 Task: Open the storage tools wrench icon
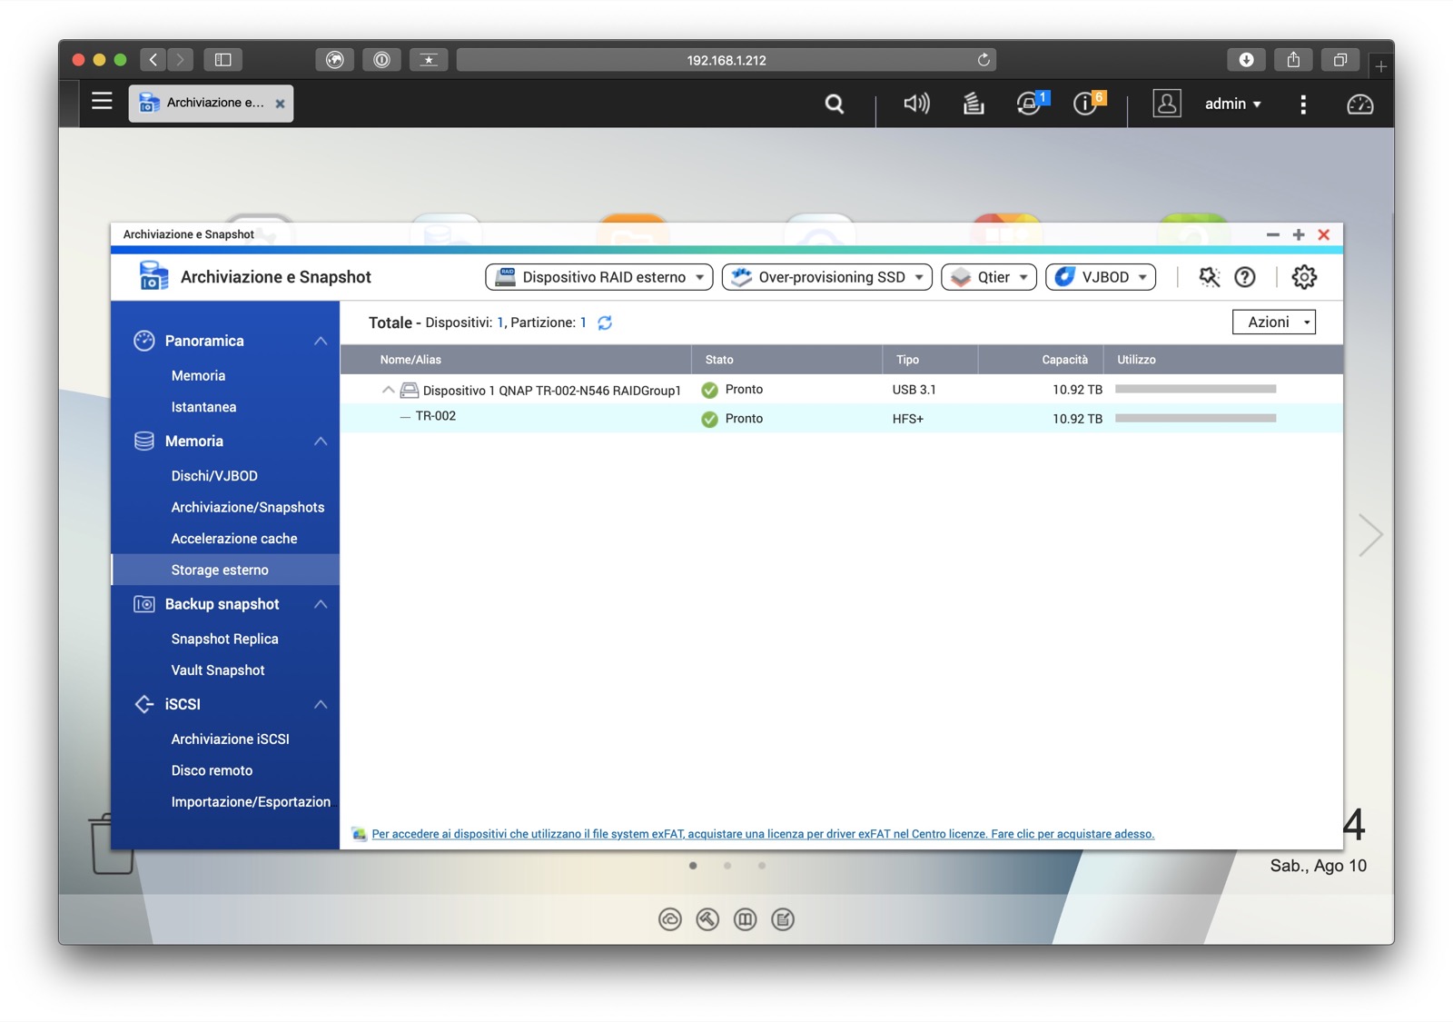coord(1209,277)
